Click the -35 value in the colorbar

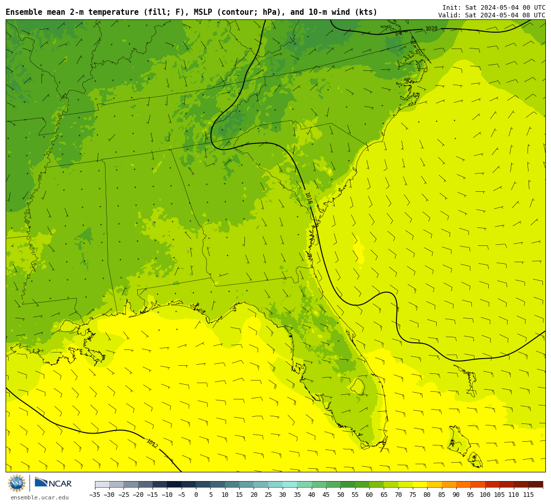[x=95, y=495]
